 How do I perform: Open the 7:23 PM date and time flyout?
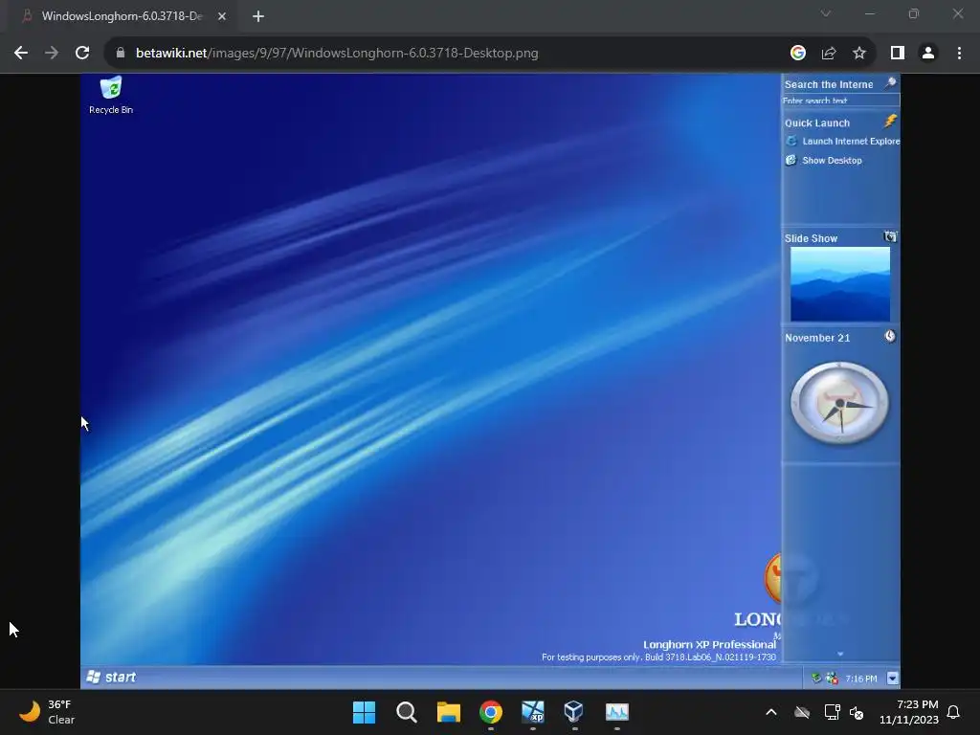pyautogui.click(x=909, y=712)
